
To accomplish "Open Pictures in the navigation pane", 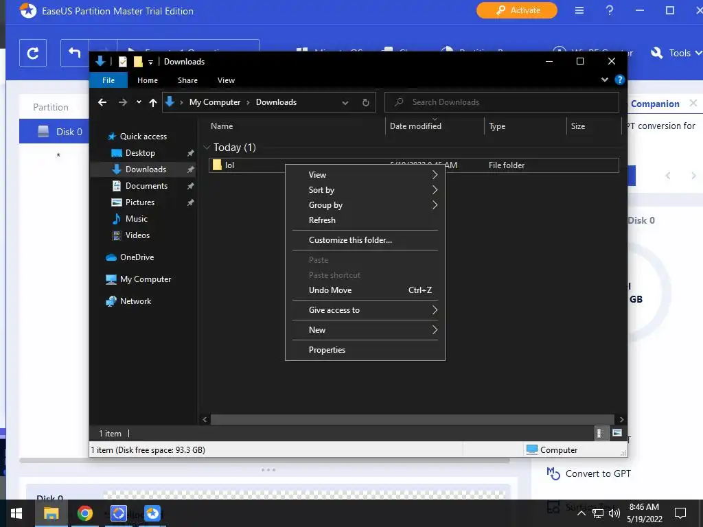I will coord(140,202).
